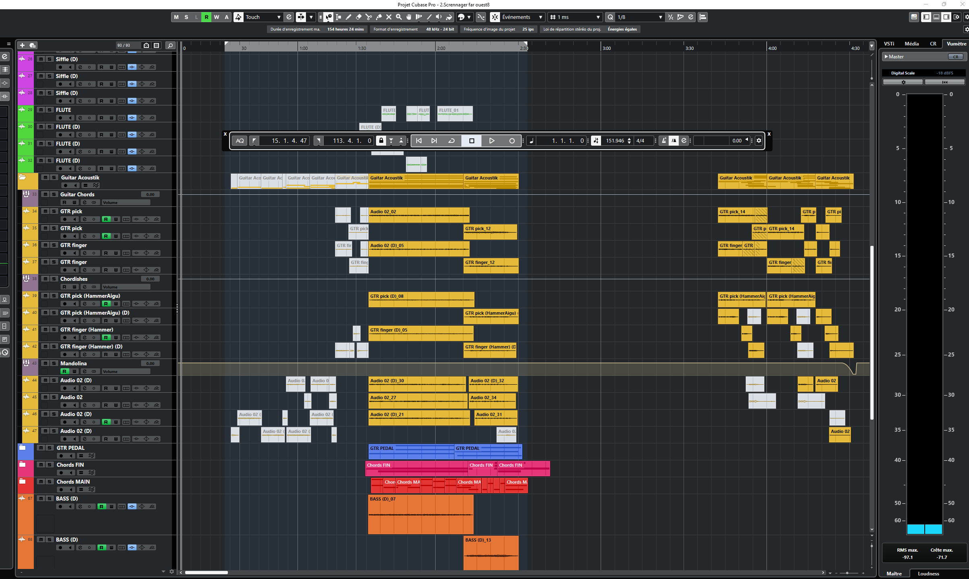
Task: Click the Master CR button
Action: [955, 57]
